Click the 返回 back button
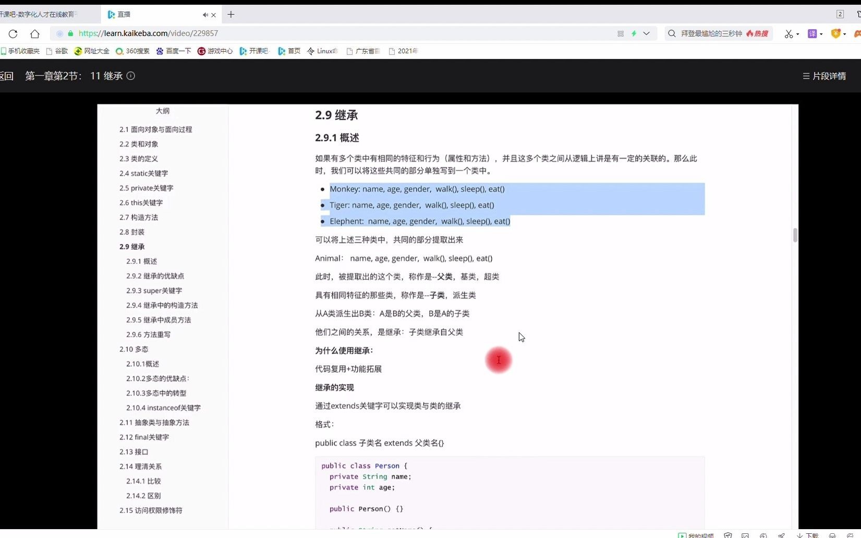 6,76
